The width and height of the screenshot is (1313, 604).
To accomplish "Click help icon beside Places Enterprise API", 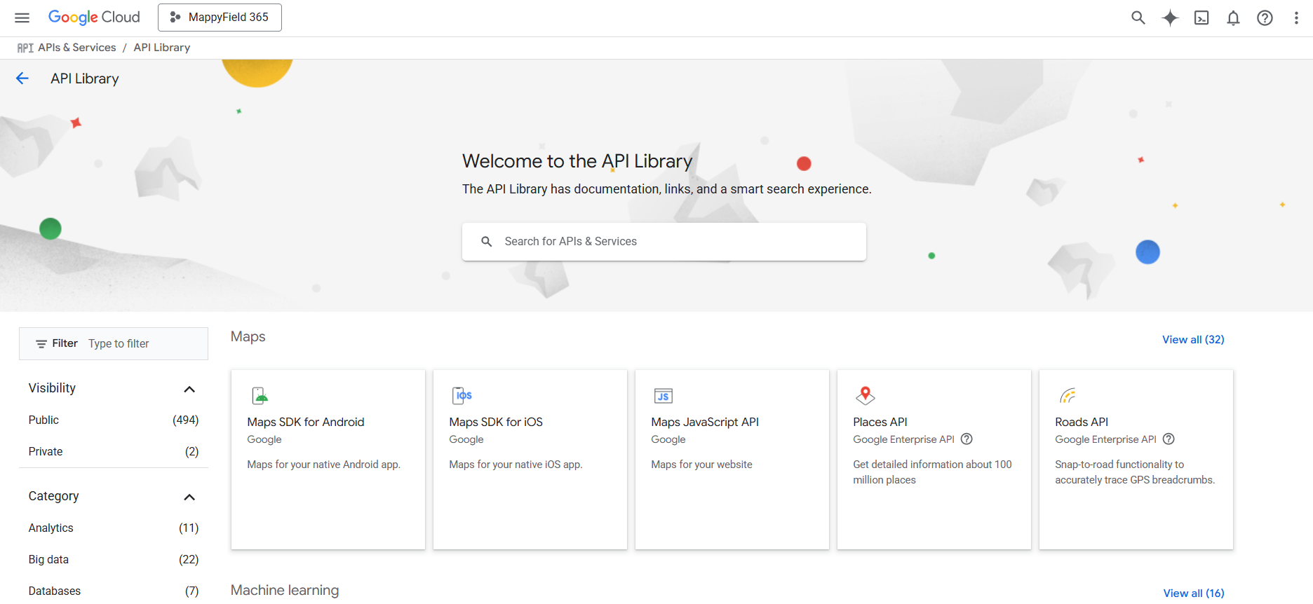I will (x=967, y=439).
